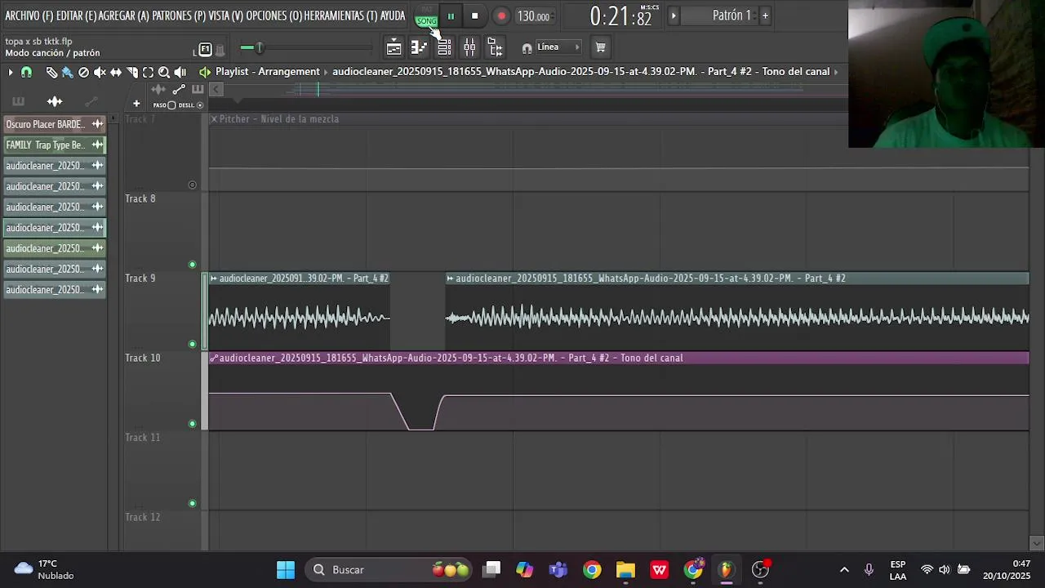Expand the playlist options menu arrow
The width and height of the screenshot is (1045, 588).
tap(11, 73)
